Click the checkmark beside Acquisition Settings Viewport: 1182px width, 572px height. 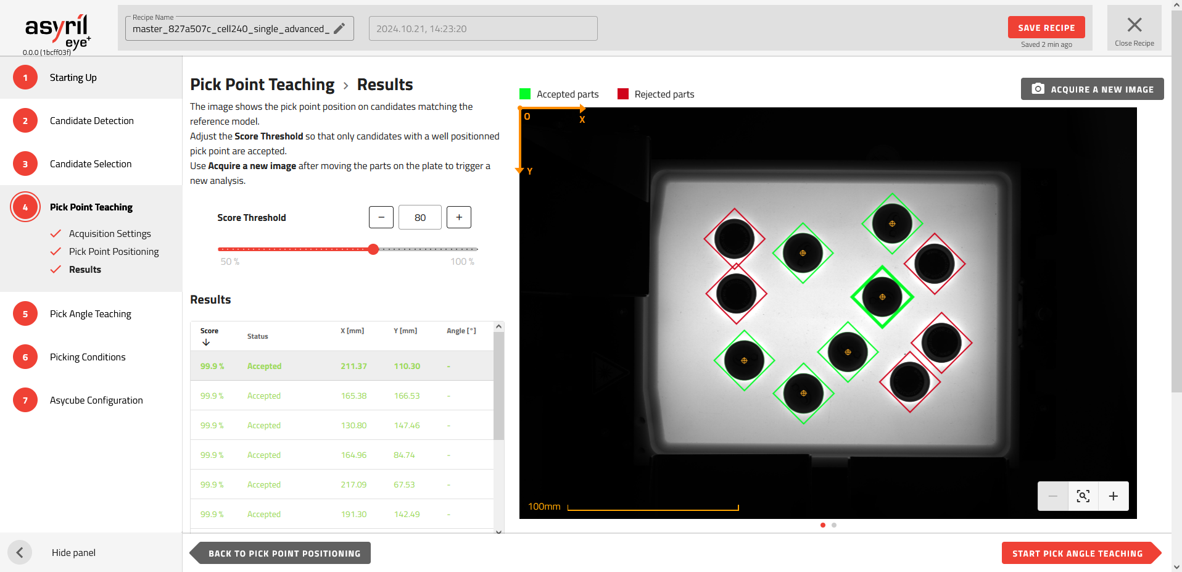[x=56, y=233]
